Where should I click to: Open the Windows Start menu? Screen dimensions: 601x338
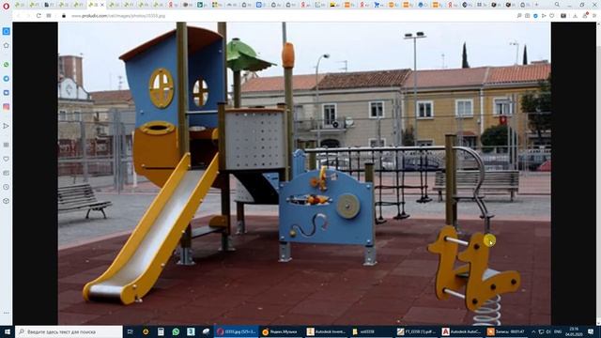7,331
